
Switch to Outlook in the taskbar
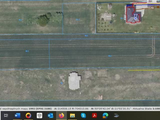pos(50,115)
